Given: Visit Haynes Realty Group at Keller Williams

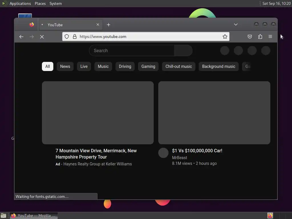Looking at the screenshot, I should [x=98, y=164].
